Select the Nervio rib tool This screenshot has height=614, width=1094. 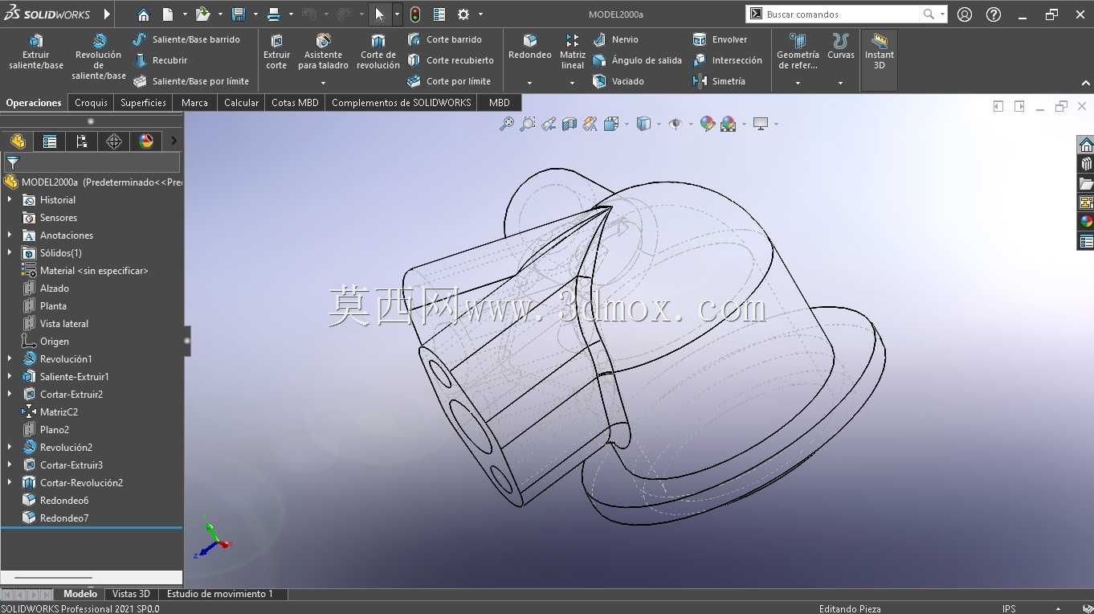point(615,39)
